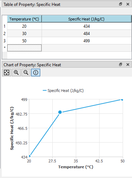Click the 466.5 y-axis label
This screenshot has width=132, height=178.
23,128
